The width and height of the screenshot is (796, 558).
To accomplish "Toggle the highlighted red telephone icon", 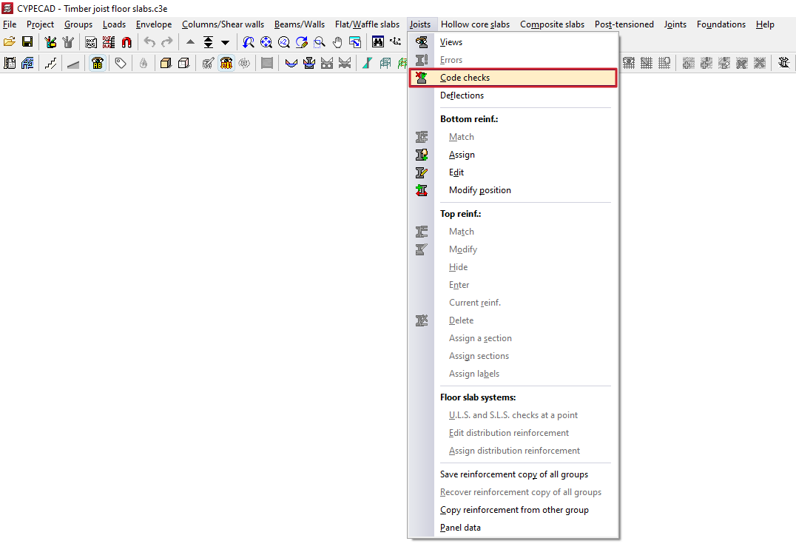I will [x=226, y=63].
